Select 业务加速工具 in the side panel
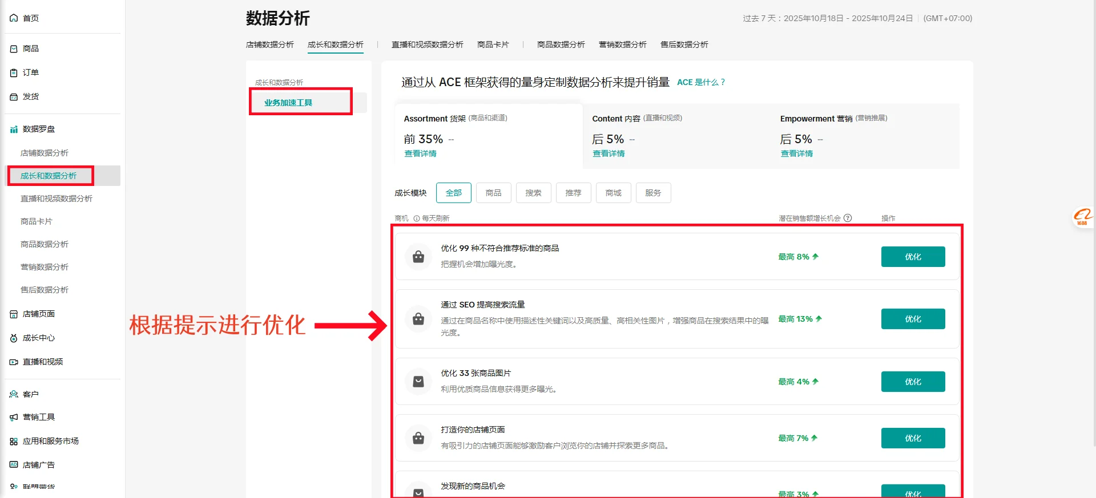1096x498 pixels. (288, 103)
